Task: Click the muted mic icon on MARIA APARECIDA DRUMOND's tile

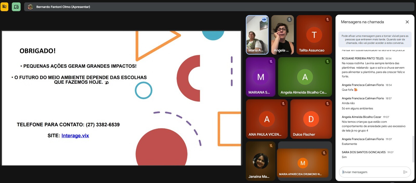Action: pos(324,153)
